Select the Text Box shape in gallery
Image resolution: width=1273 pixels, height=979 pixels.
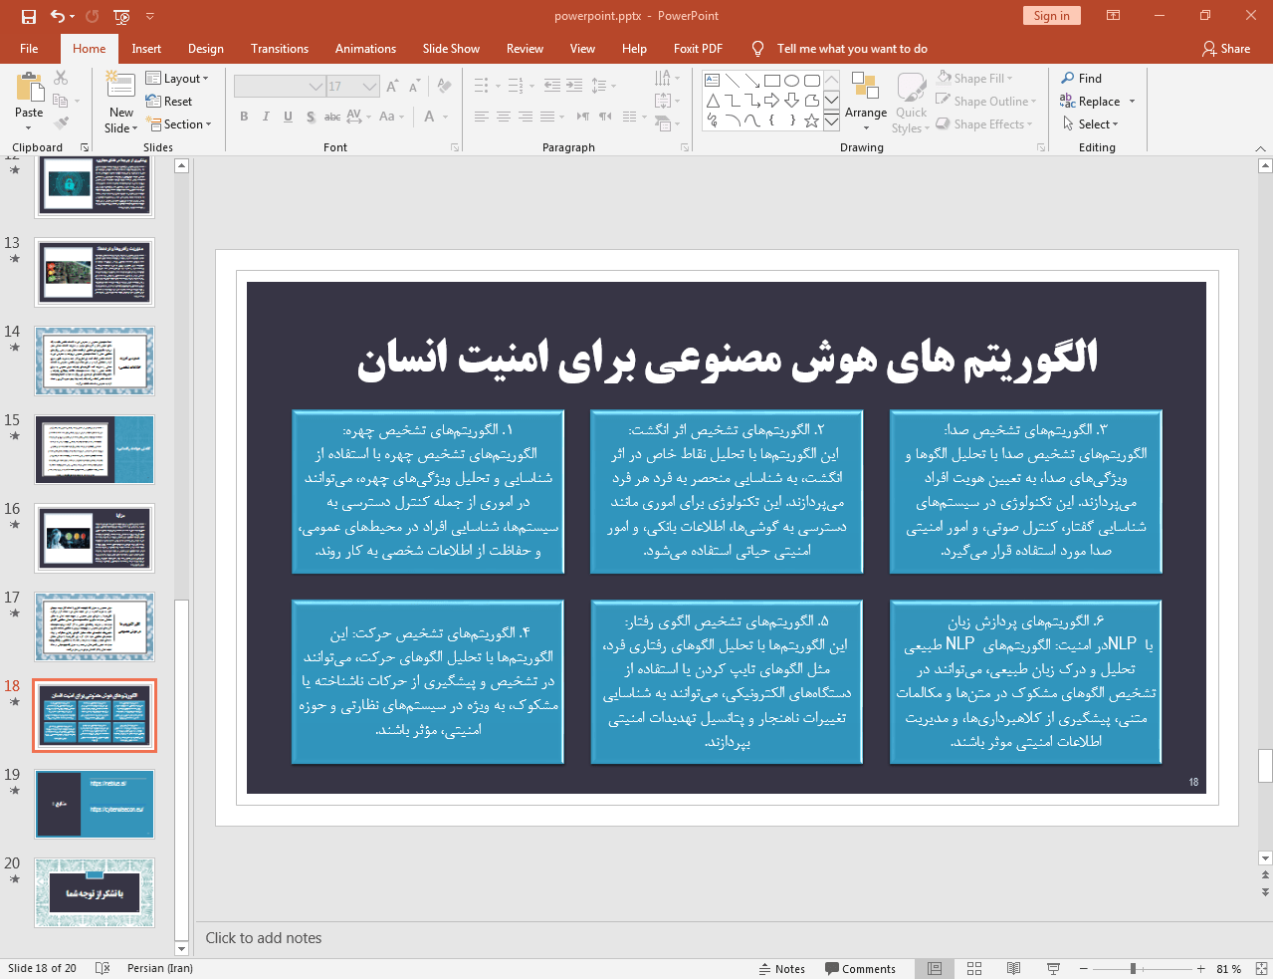coord(713,81)
